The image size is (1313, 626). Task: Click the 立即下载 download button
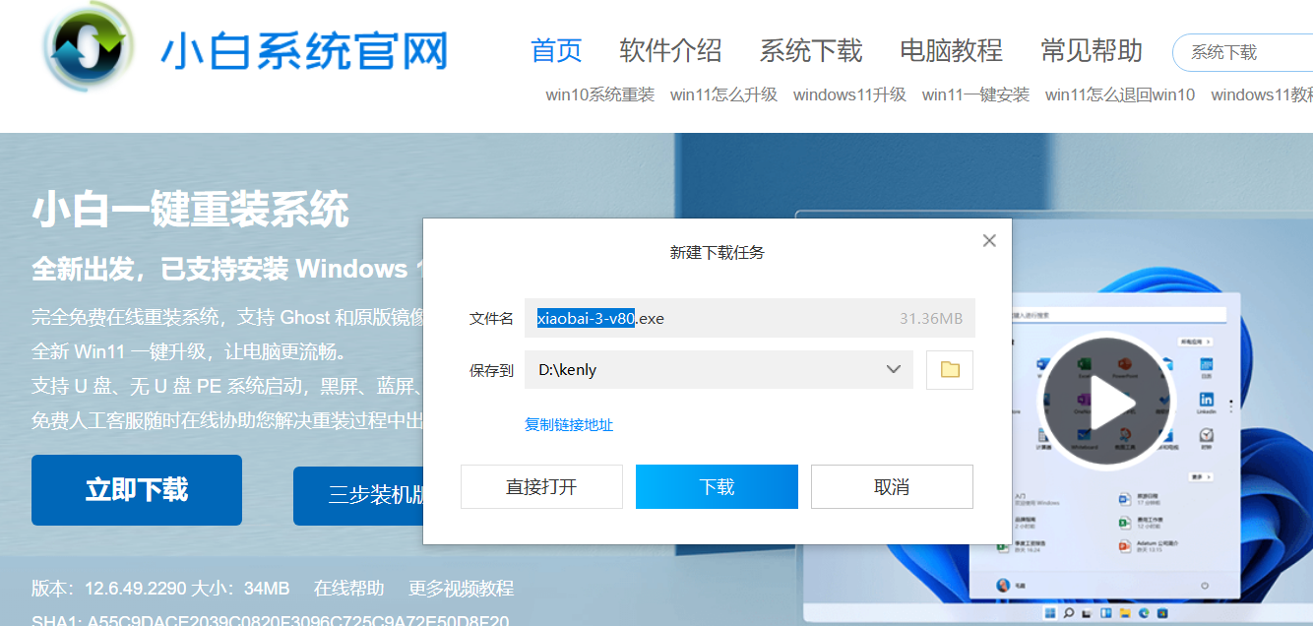pos(136,490)
